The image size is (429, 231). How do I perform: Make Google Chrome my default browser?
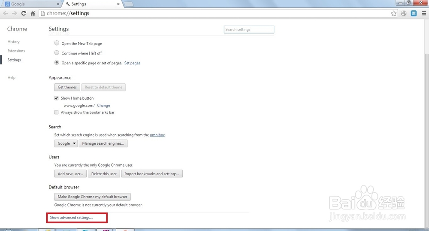tap(93, 197)
